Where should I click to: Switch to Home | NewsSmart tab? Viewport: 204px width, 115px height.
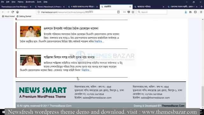click(49, 7)
